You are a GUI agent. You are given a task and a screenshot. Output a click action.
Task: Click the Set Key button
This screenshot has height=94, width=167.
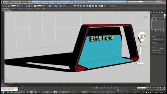pos(134,90)
